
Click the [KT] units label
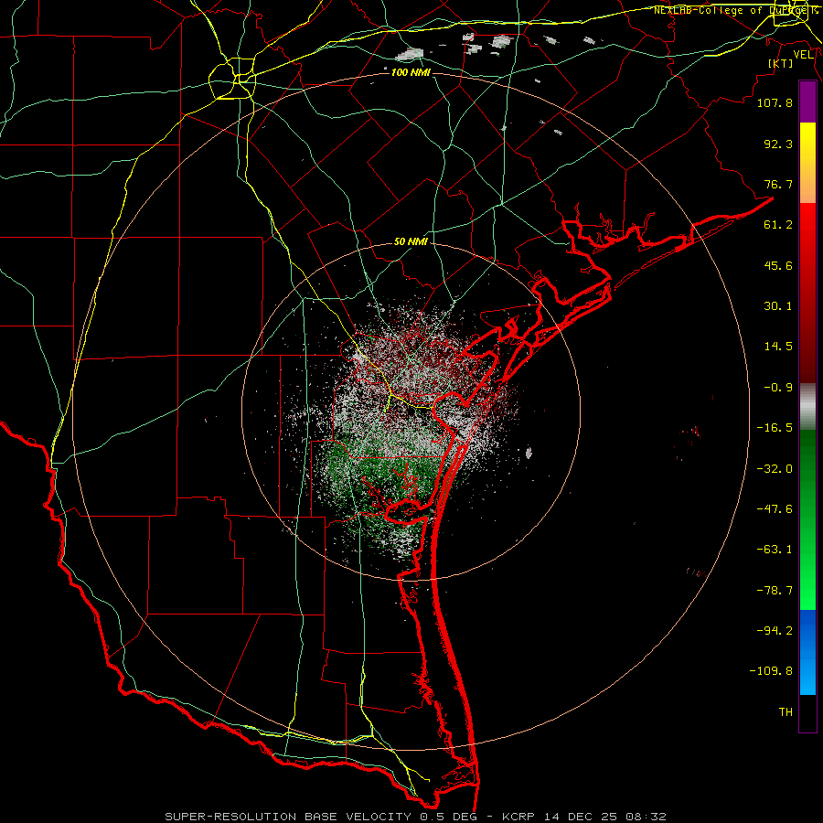[781, 63]
